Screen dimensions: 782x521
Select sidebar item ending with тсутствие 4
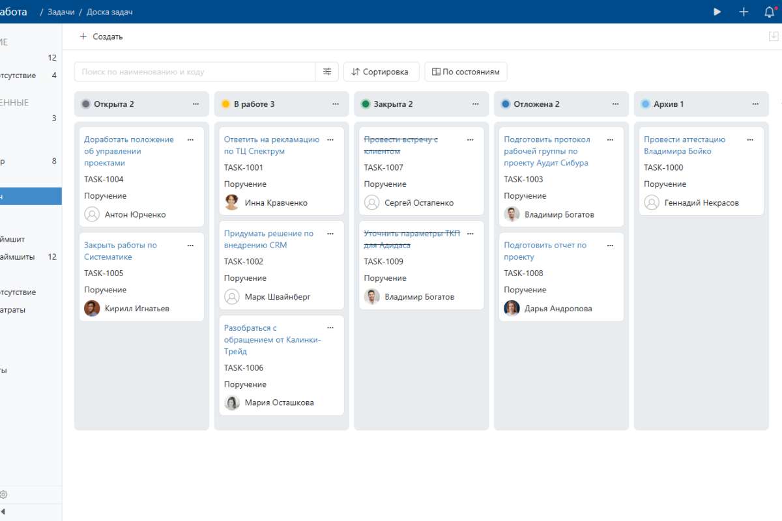31,76
